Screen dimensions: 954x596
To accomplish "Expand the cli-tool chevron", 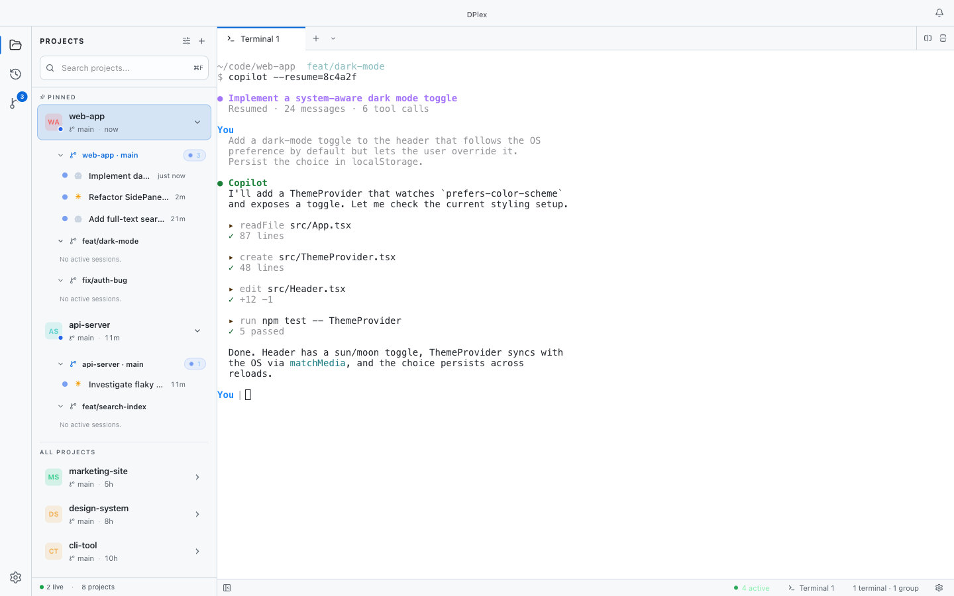I will pyautogui.click(x=197, y=551).
